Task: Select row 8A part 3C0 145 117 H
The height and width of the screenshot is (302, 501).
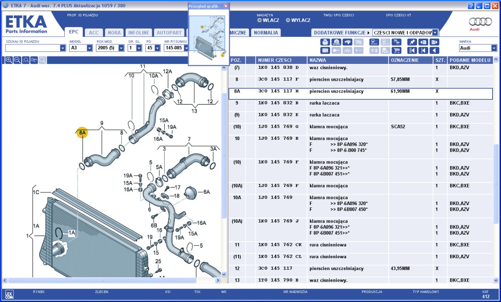Action: 360,94
